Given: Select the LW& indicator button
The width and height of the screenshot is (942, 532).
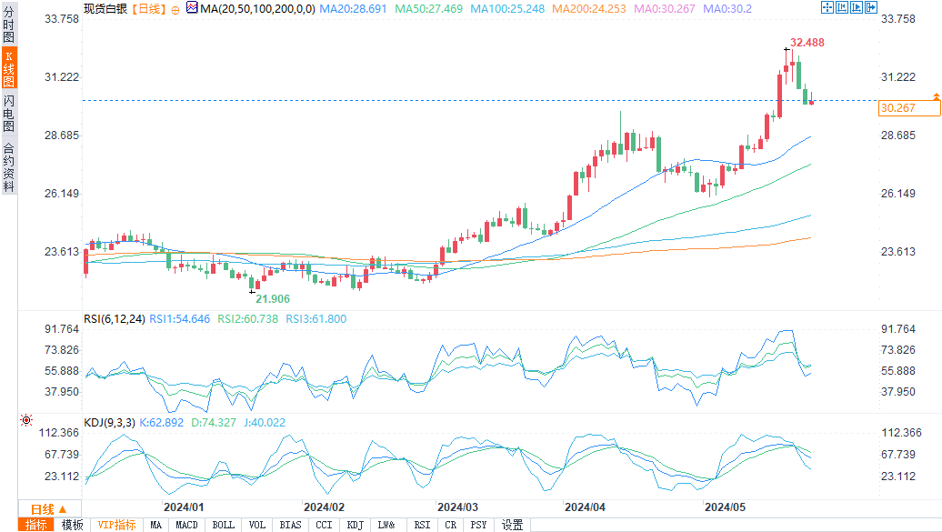Looking at the screenshot, I should click(x=387, y=525).
